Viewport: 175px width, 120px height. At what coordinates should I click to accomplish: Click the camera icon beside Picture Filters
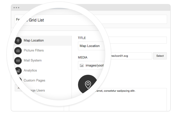[18, 50]
